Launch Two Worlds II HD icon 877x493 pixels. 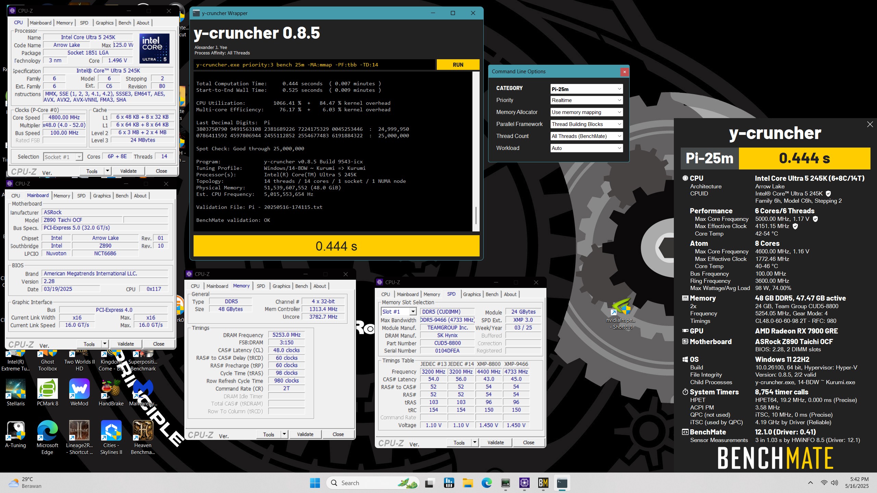click(79, 362)
